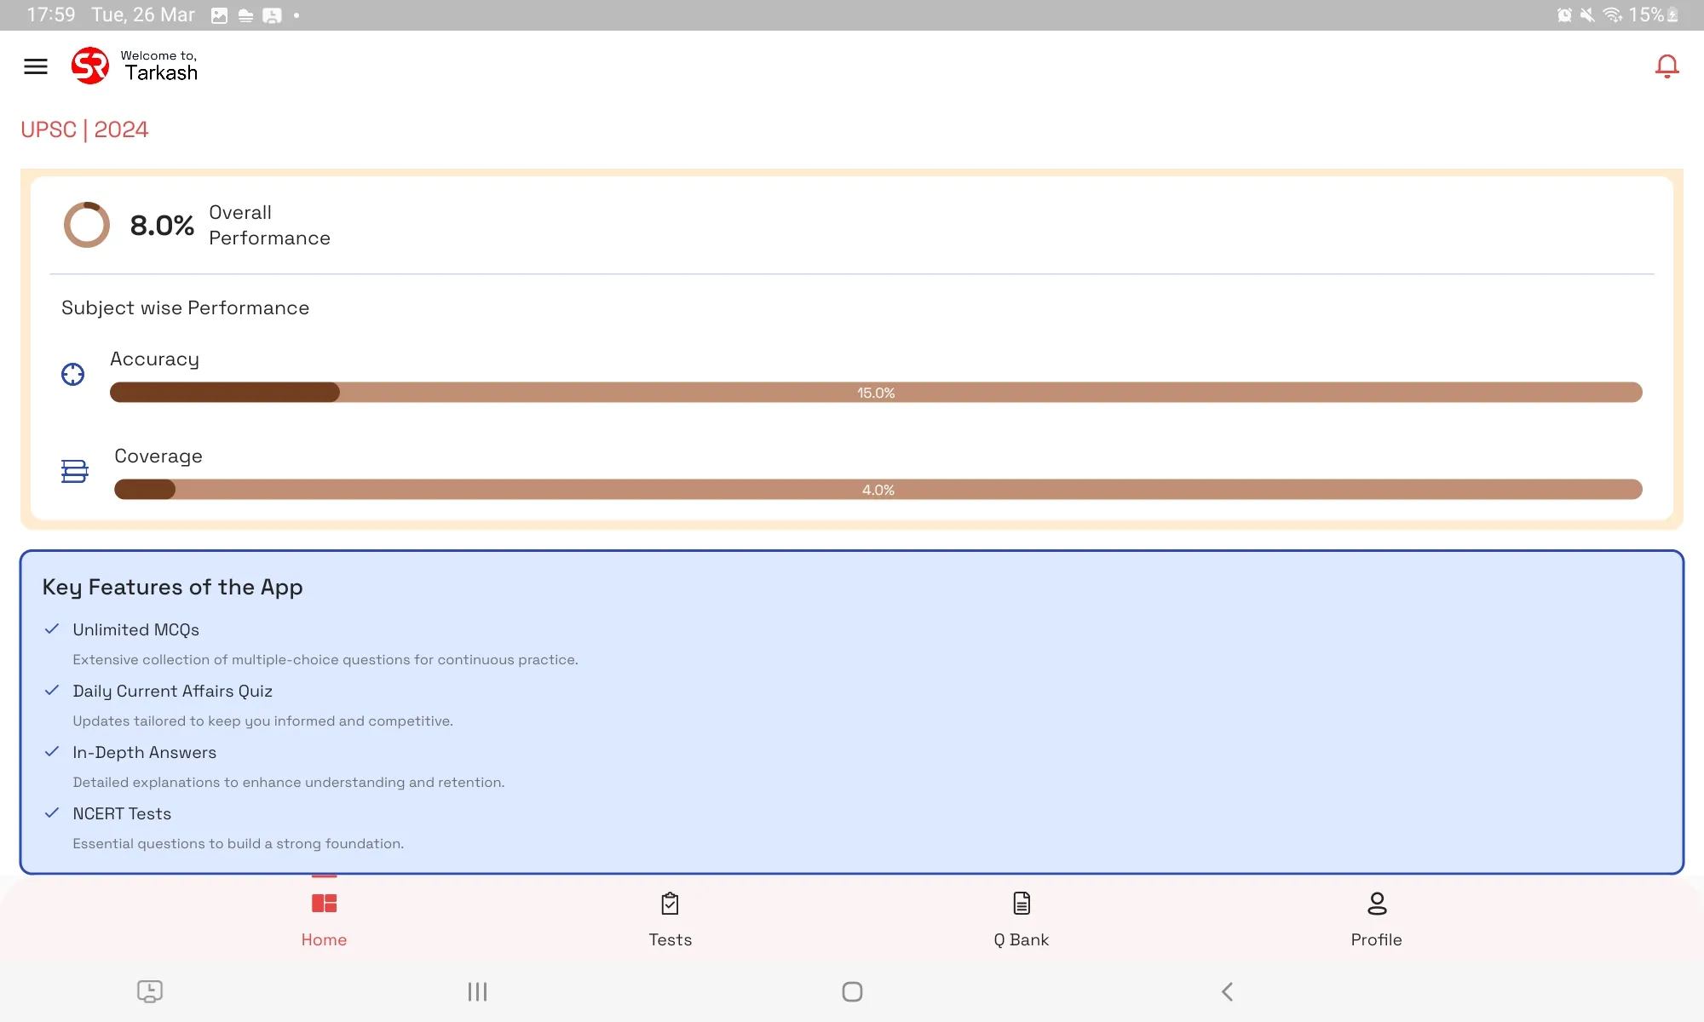Expand the Key Features of the App card
This screenshot has height=1022, width=1704.
pos(172,587)
